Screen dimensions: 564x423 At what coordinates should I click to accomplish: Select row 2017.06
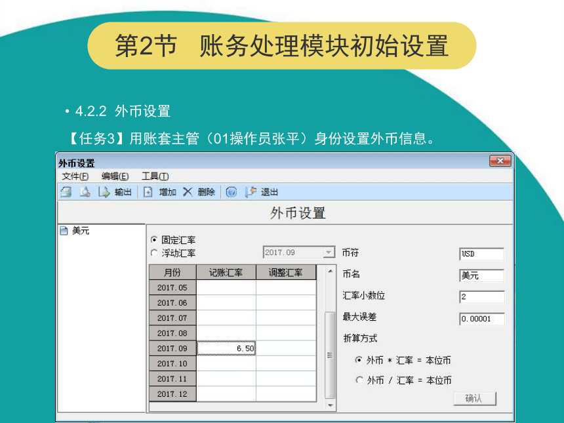tap(172, 303)
